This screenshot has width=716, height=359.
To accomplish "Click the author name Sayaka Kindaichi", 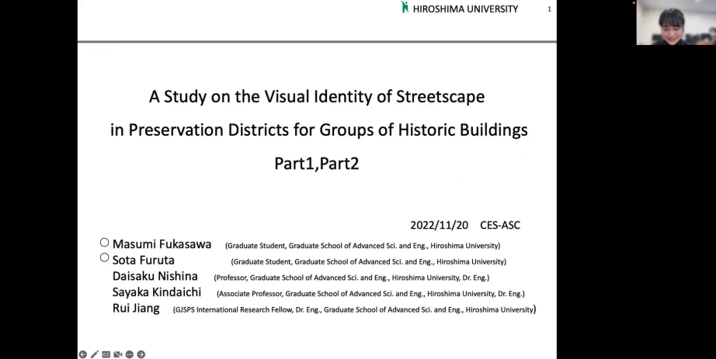I will [x=157, y=292].
